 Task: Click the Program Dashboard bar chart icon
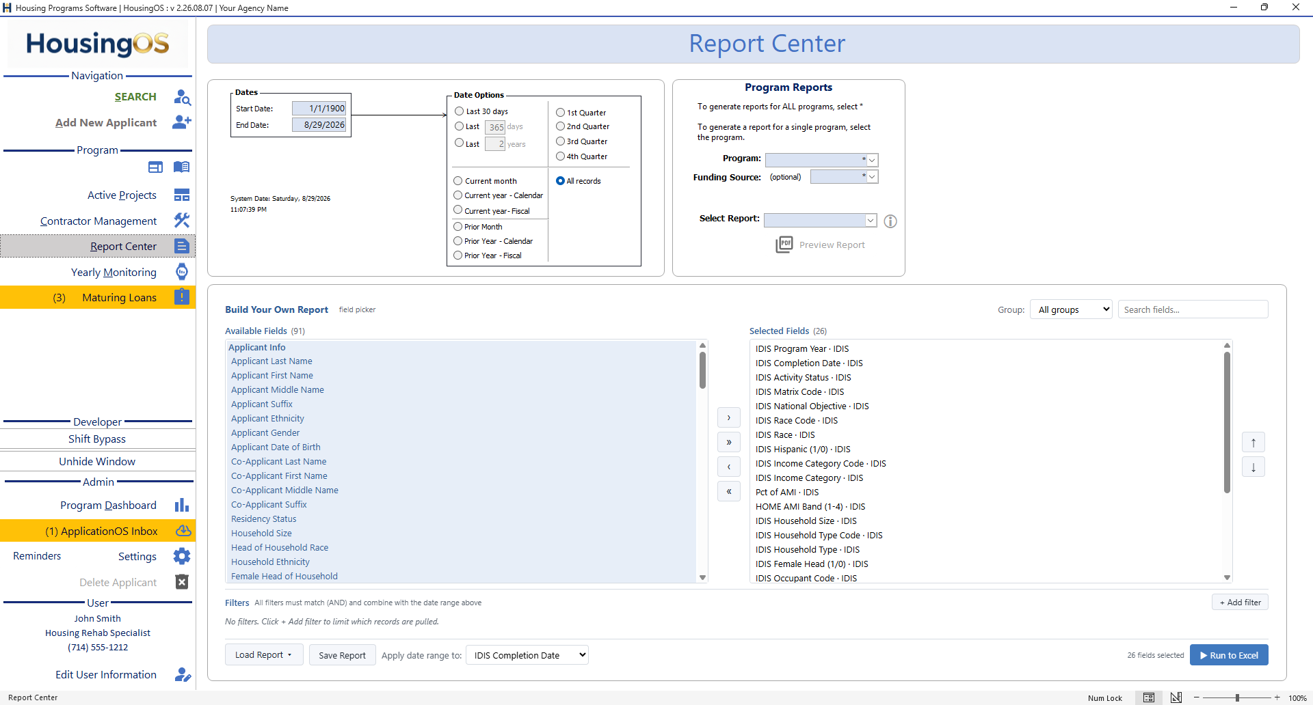[182, 506]
